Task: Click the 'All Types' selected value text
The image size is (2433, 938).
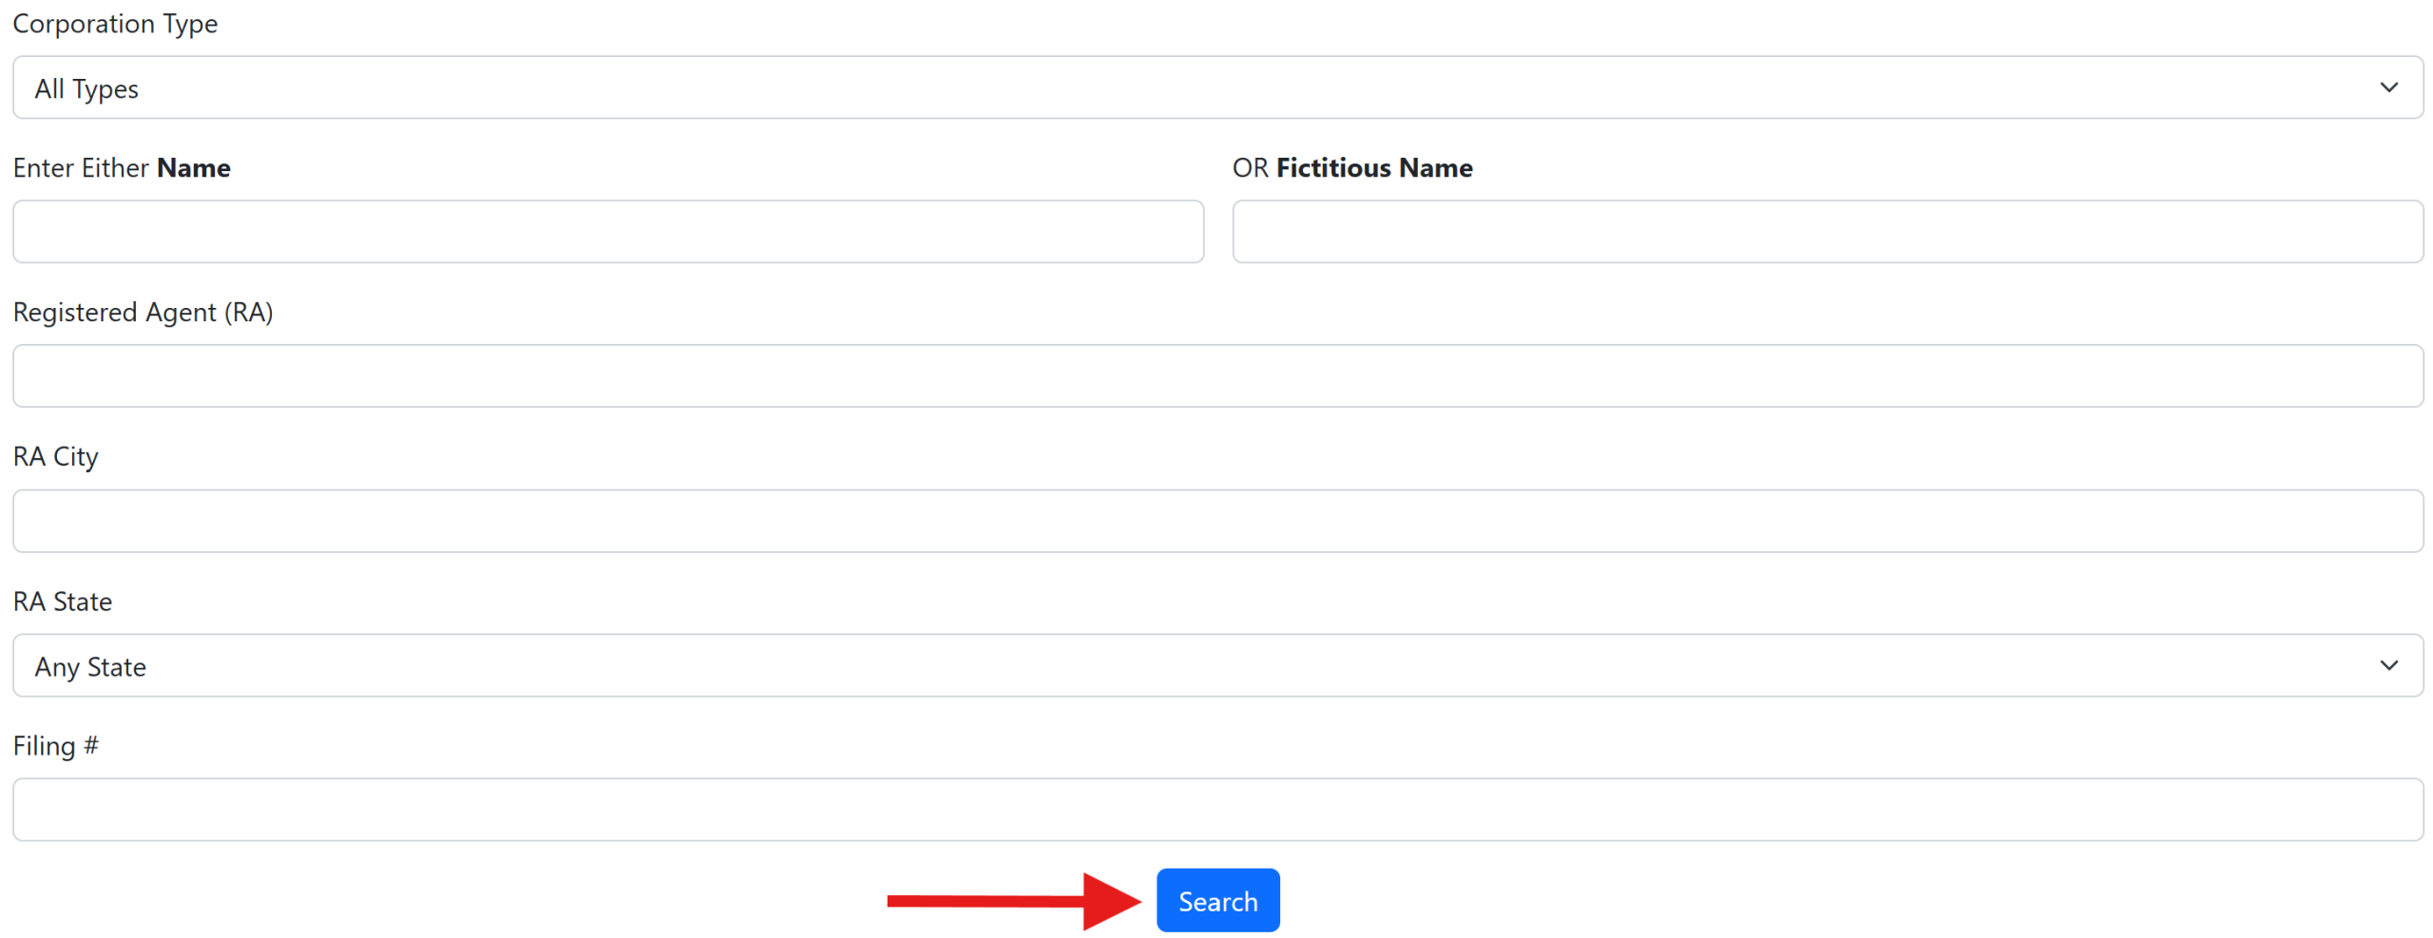Action: click(x=86, y=89)
